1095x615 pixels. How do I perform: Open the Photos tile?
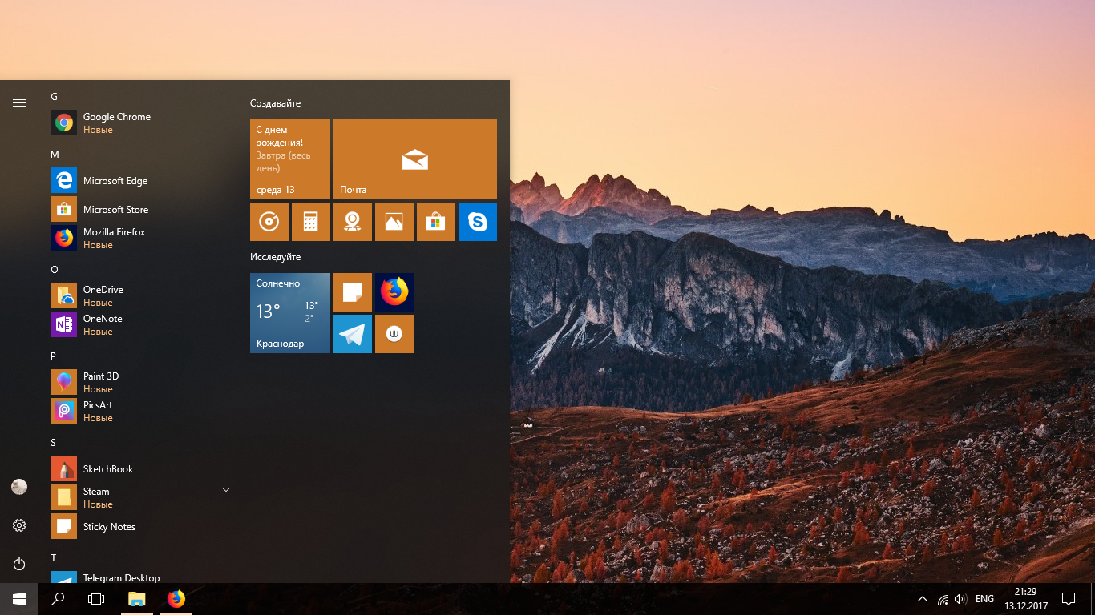pyautogui.click(x=394, y=222)
